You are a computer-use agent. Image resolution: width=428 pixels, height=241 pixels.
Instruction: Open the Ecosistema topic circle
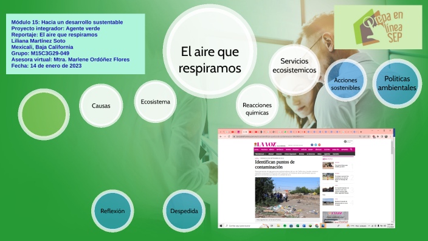[x=155, y=102]
